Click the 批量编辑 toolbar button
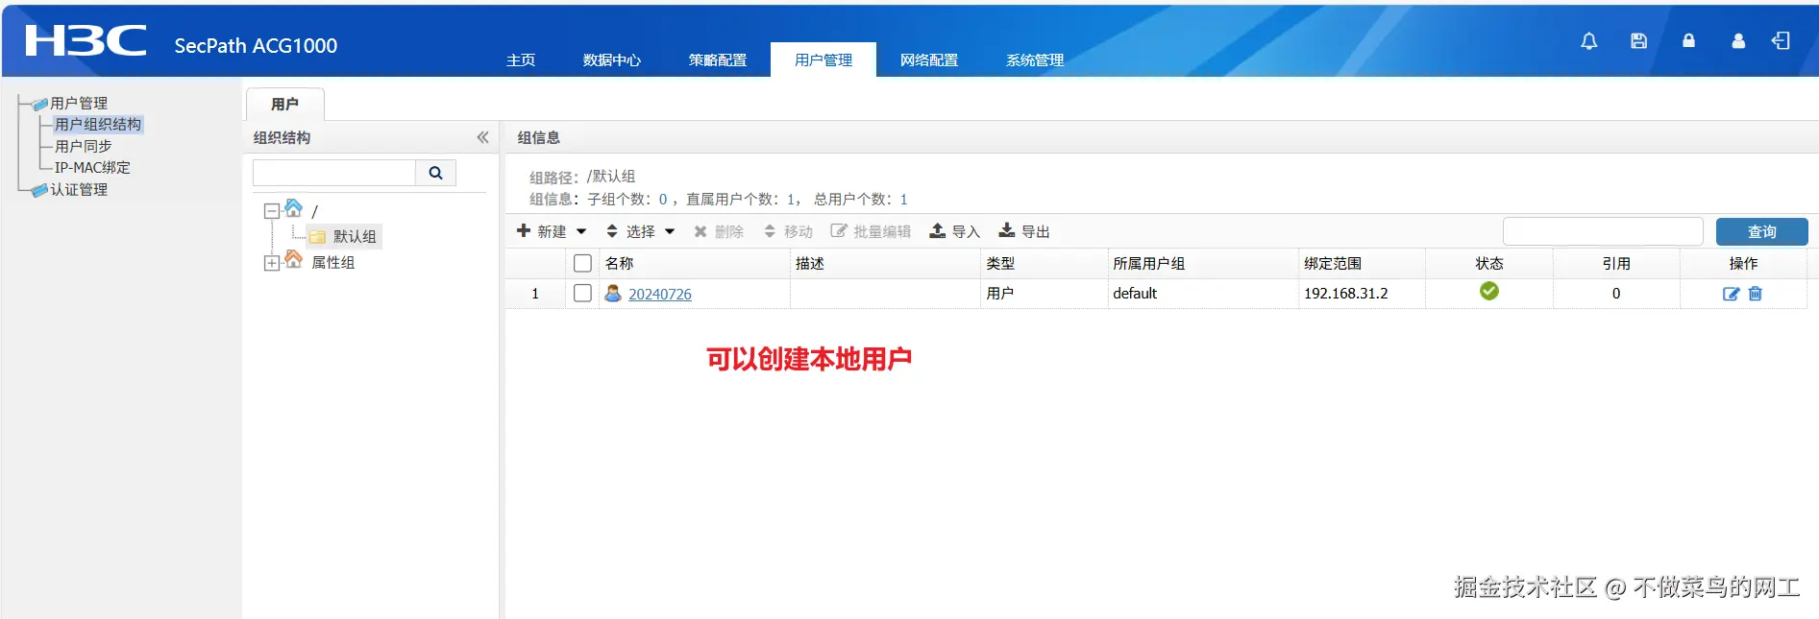 click(871, 231)
